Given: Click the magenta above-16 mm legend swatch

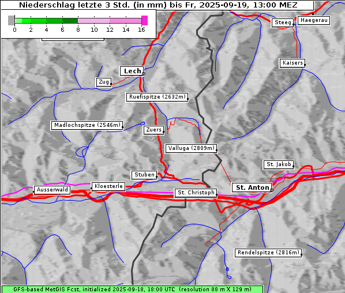Looking at the screenshot, I should pos(145,20).
